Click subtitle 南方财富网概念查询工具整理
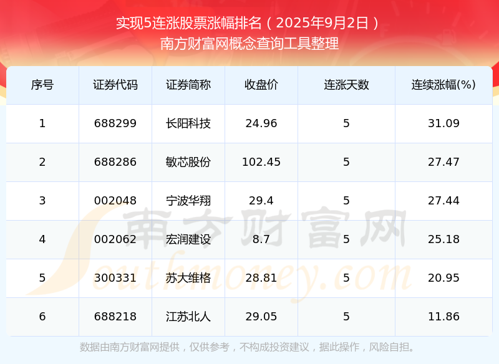Image resolution: width=499 pixels, height=364 pixels. [x=249, y=44]
